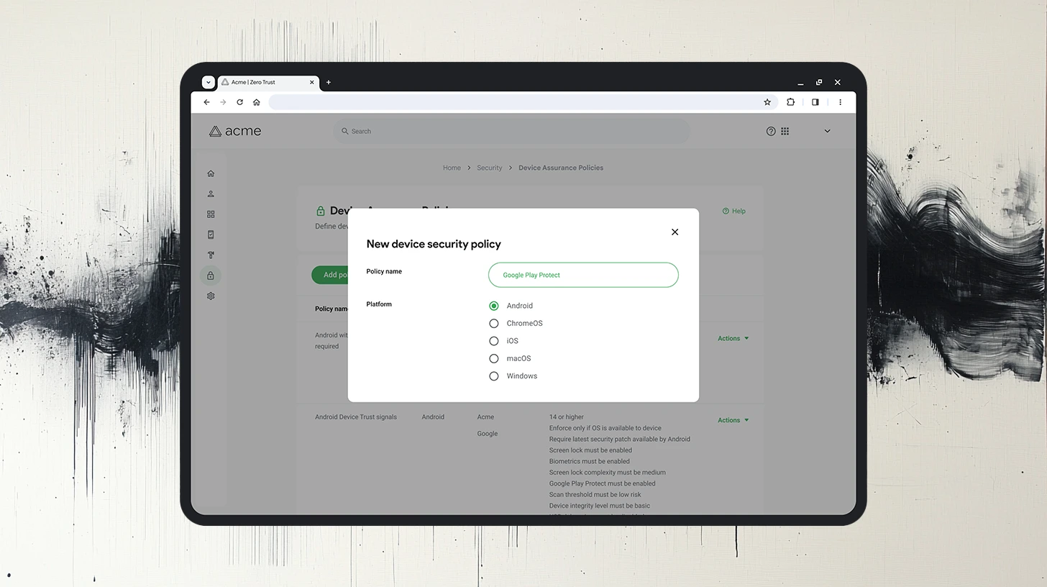This screenshot has width=1047, height=587.
Task: Open the Security breadcrumb link
Action: point(489,168)
